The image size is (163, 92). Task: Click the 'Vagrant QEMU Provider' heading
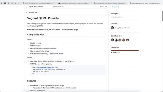[x=43, y=18]
